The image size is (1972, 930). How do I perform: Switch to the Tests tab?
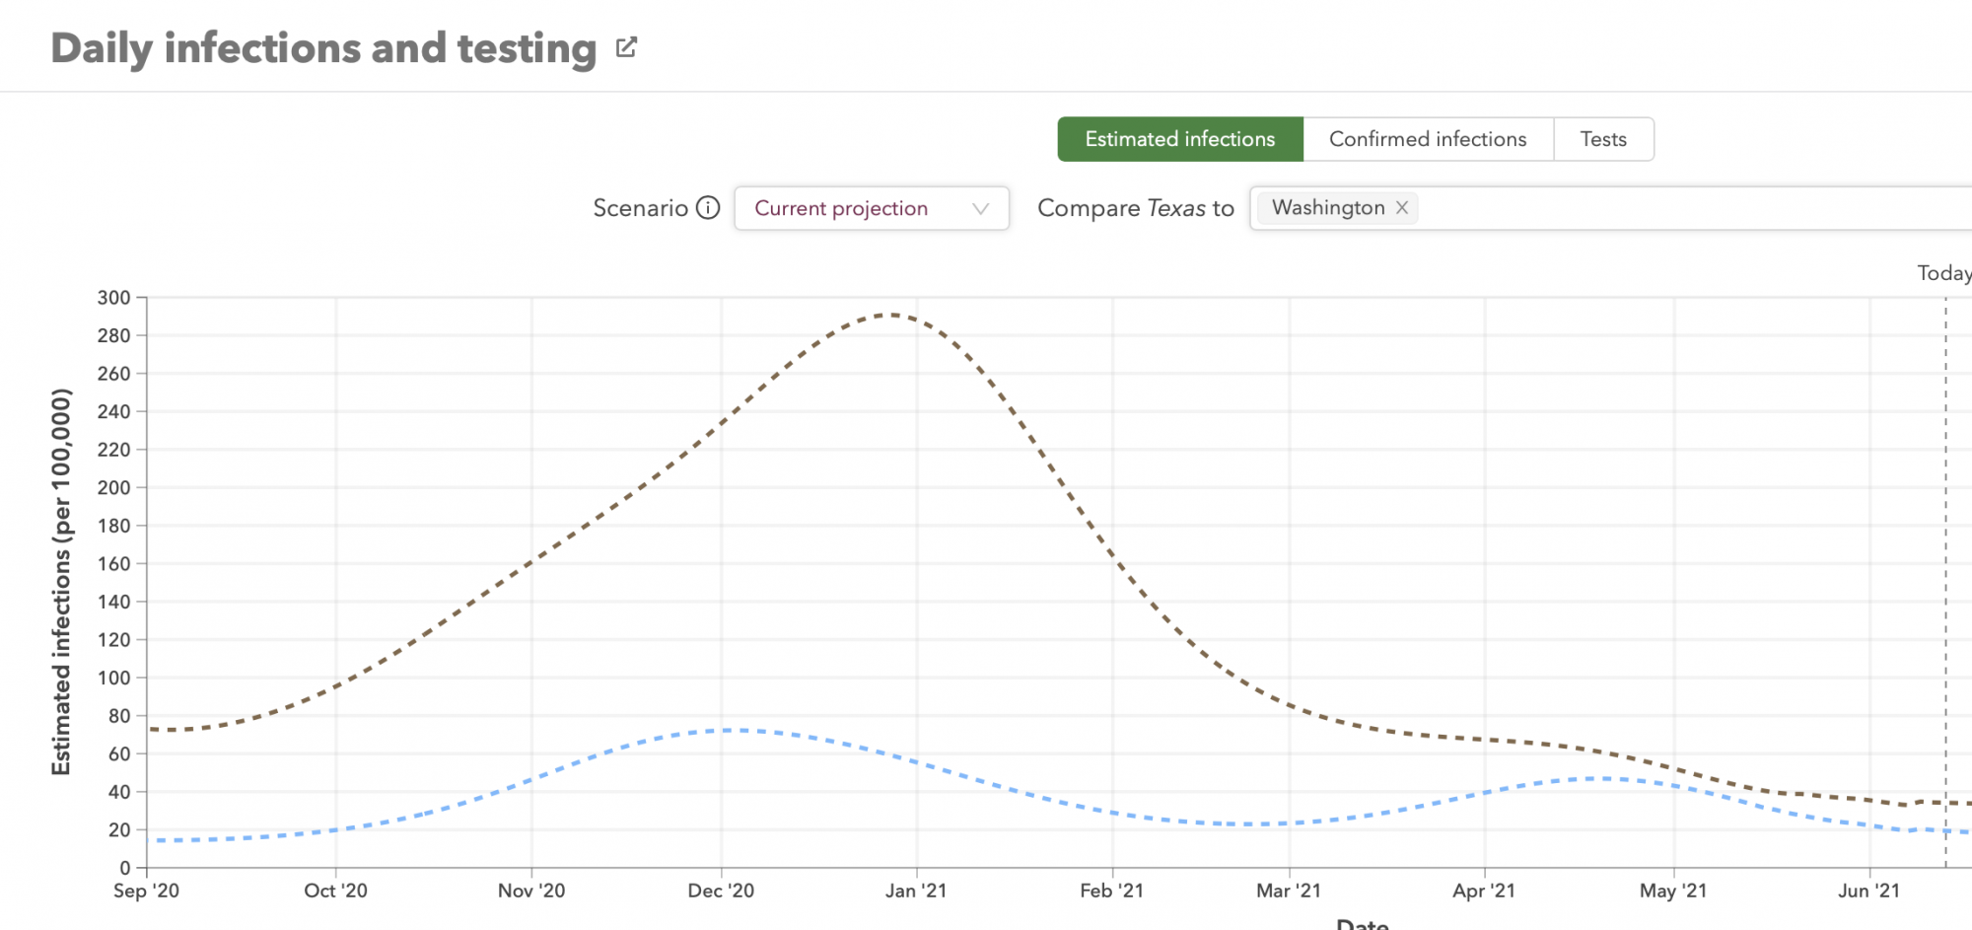(1602, 139)
